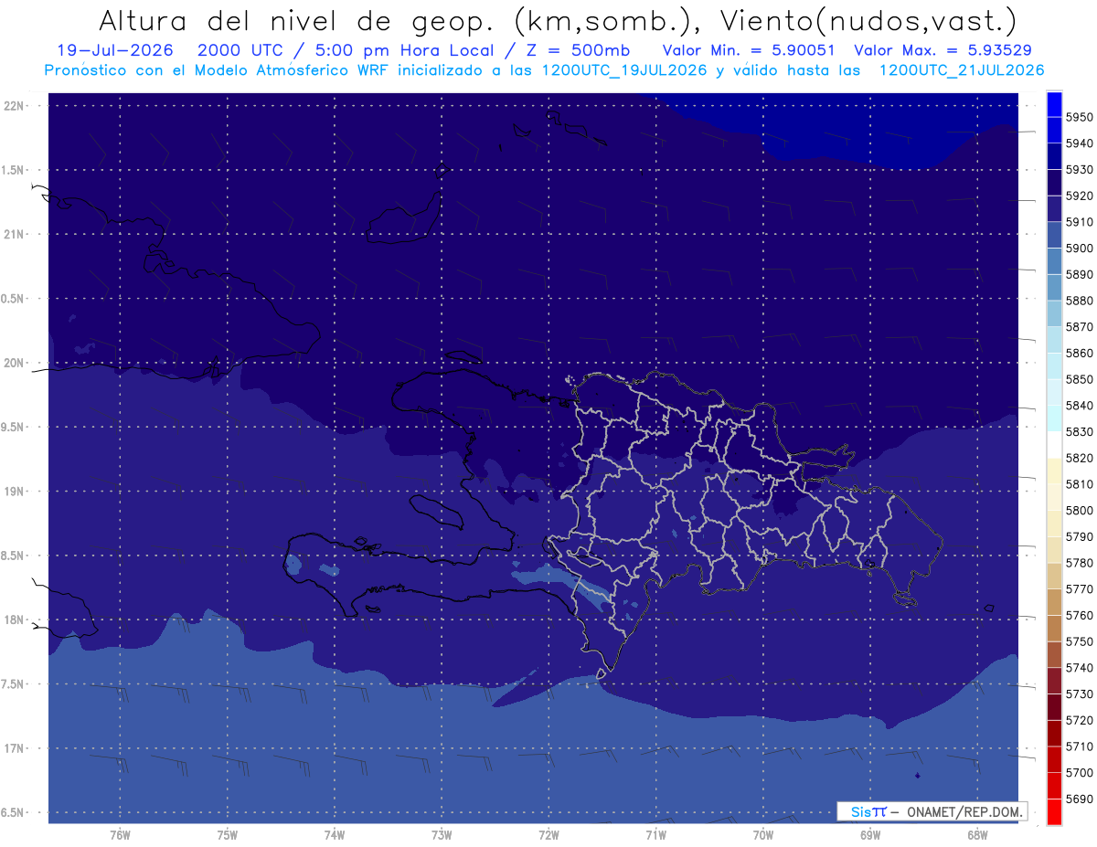Click the 'Valor Max. = 5.93529' text

coord(944,50)
